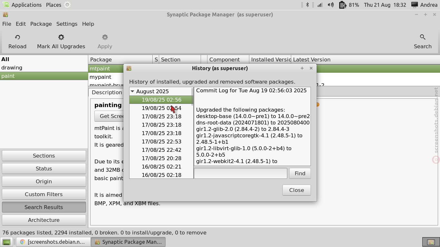The image size is (440, 247).
Task: Open the Settings menu
Action: click(x=67, y=24)
